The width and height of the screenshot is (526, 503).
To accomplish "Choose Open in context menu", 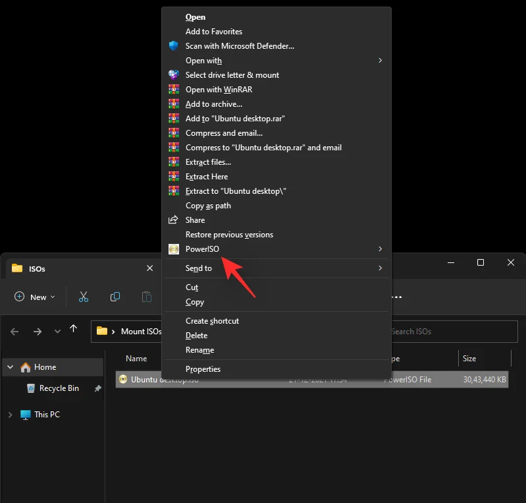I will pos(276,17).
